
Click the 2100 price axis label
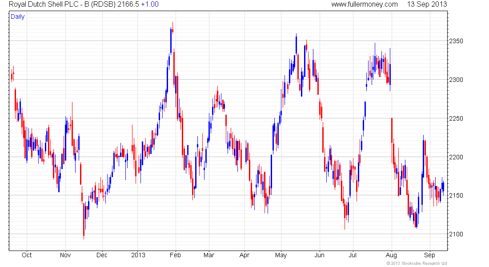[456, 234]
